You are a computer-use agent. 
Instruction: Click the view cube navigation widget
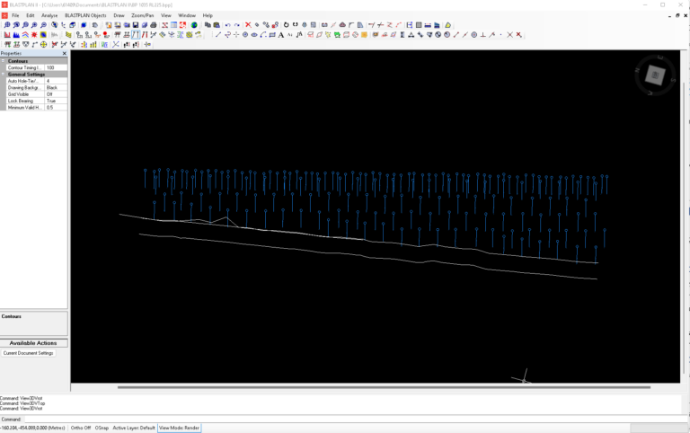click(655, 75)
